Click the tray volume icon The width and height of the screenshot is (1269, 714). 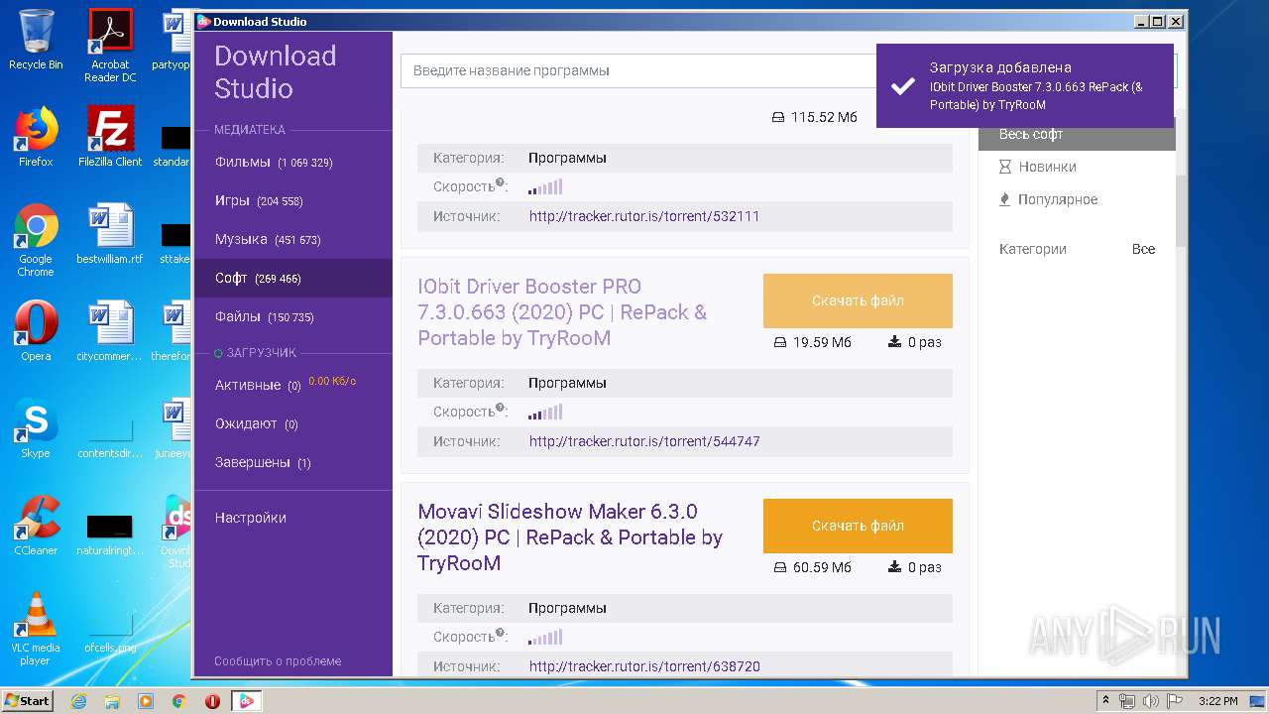pos(1151,701)
